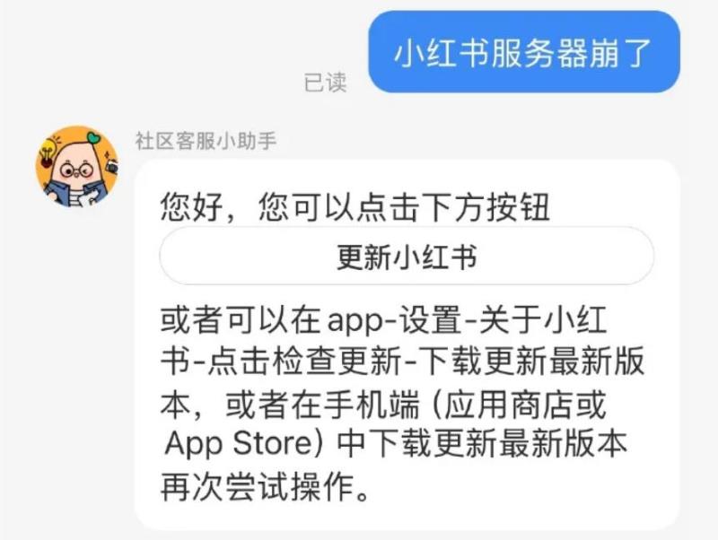Click the 或者可以在 words opening the paragraph
718x540 pixels.
pyautogui.click(x=241, y=319)
